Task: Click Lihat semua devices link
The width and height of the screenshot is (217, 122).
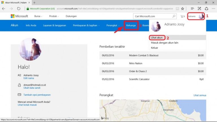Action: click(x=200, y=95)
